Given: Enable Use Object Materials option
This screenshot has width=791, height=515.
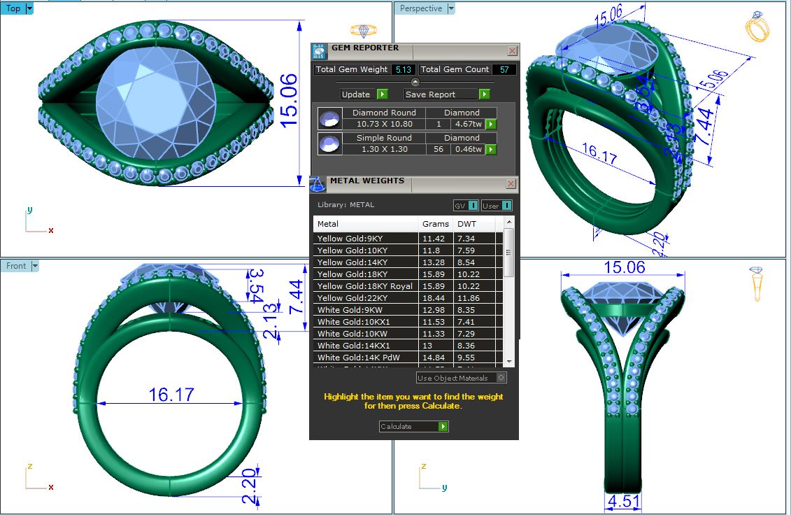Looking at the screenshot, I should pos(501,378).
